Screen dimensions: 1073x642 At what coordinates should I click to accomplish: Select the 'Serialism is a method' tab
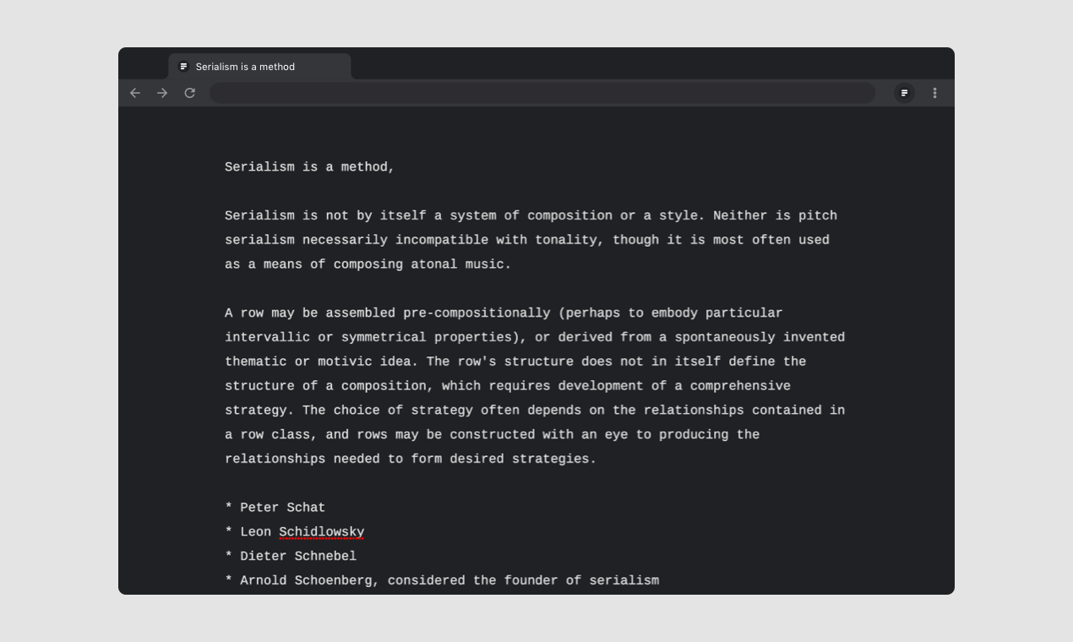[259, 67]
